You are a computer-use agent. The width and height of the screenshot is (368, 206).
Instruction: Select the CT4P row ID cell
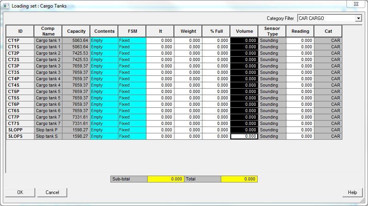20,79
